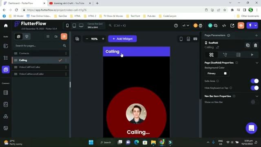Click the search magnifier in pages panel

coord(64,46)
